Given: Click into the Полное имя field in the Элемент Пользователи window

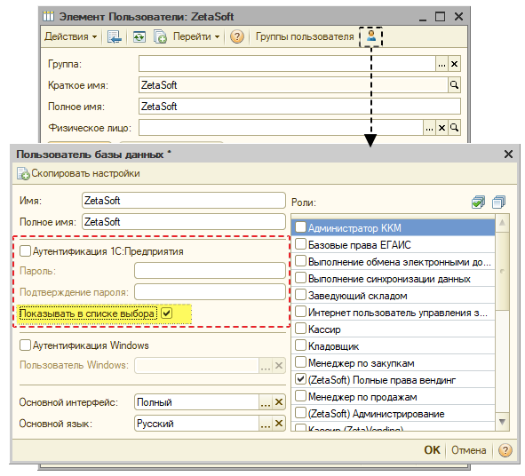Looking at the screenshot, I should pyautogui.click(x=299, y=107).
